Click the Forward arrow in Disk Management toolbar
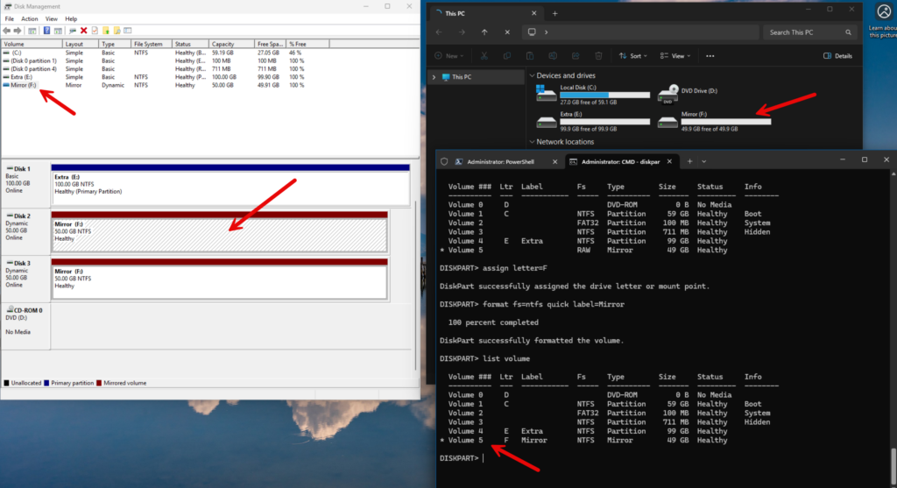897x488 pixels. click(x=18, y=31)
